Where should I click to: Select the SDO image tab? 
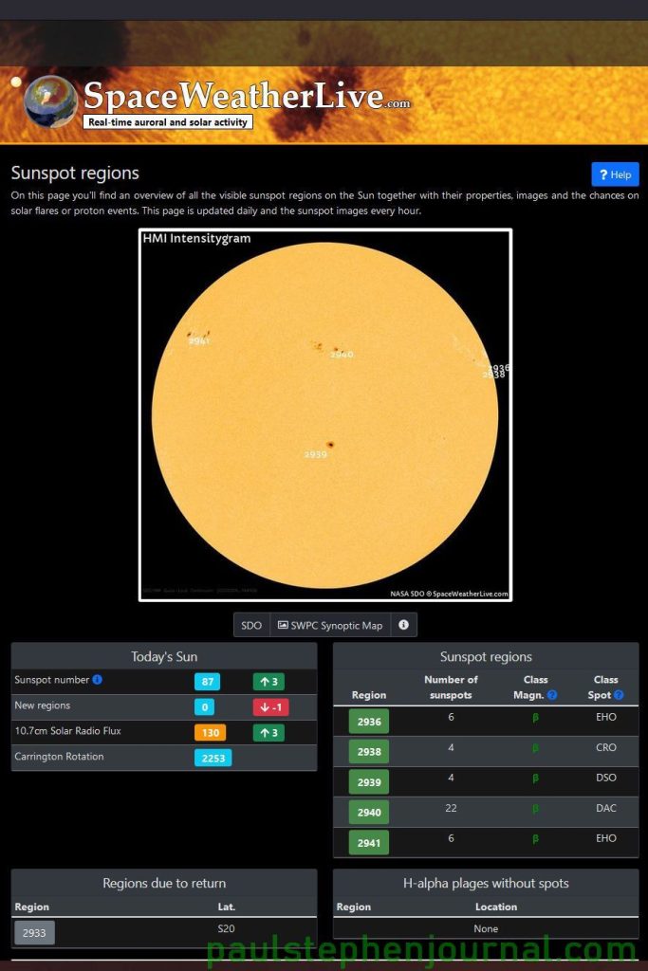click(x=251, y=625)
